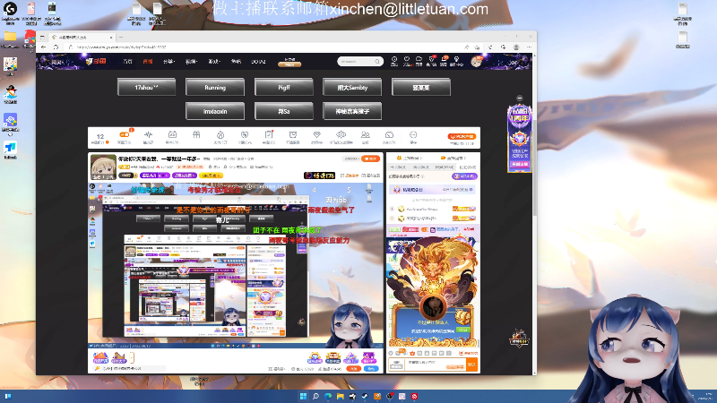
Task: Click the orange follow button with heart
Action: [370, 159]
